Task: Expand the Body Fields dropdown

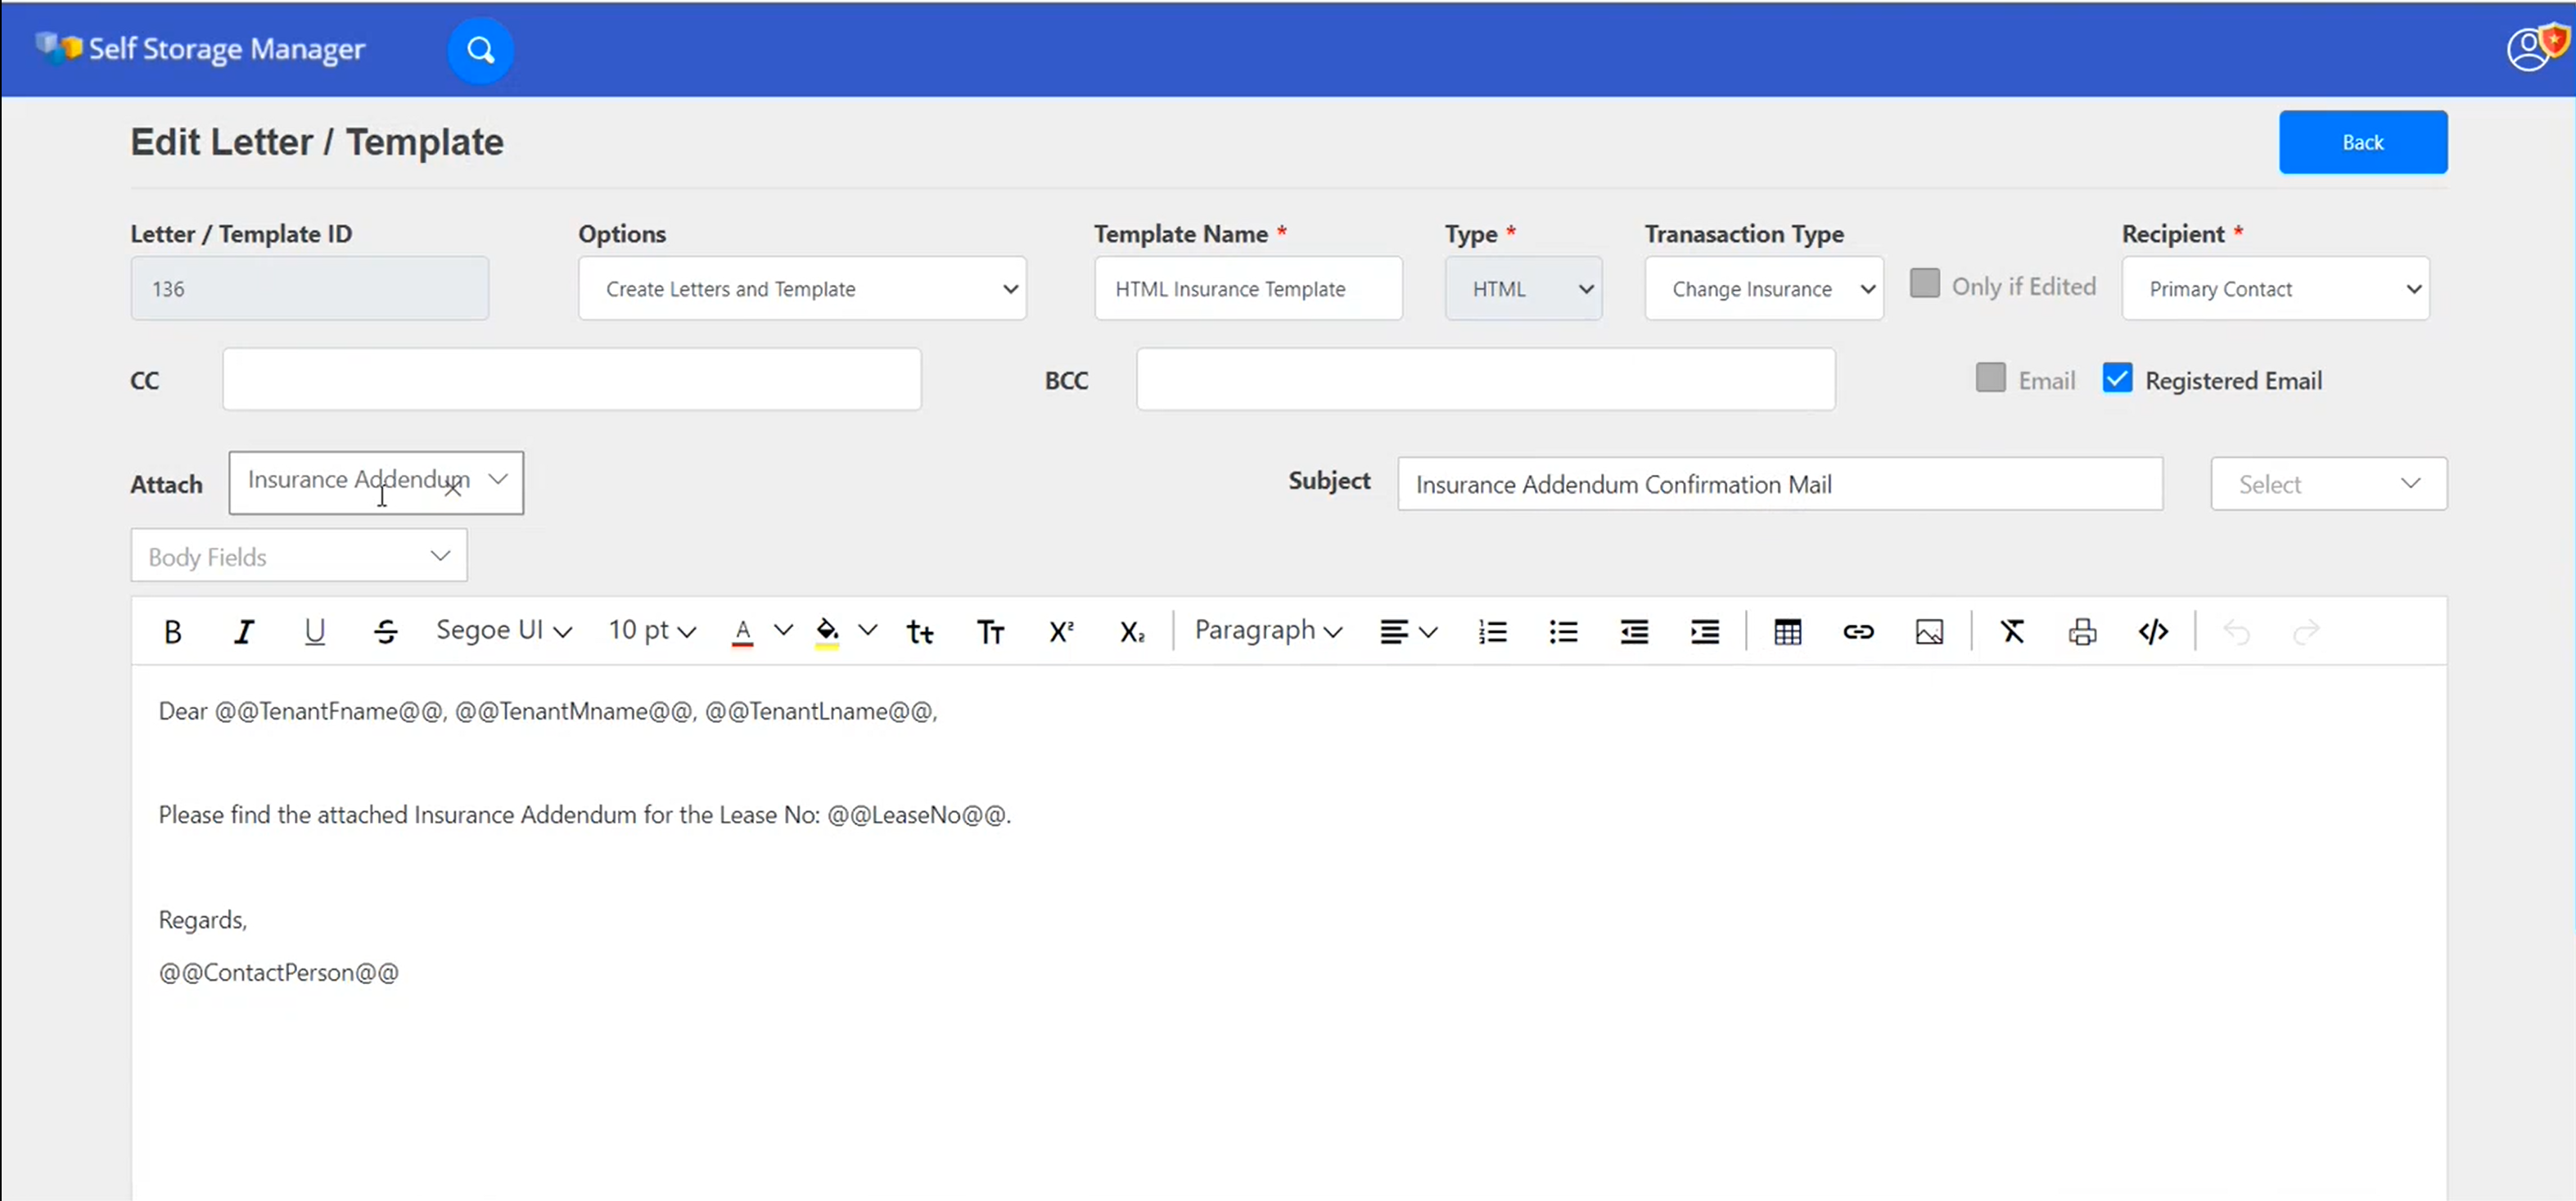Action: click(298, 556)
